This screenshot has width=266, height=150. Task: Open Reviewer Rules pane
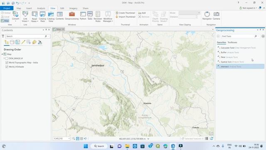tap(98, 17)
